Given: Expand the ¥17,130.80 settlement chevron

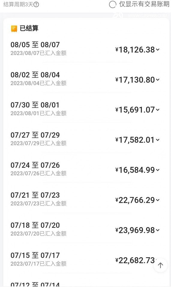Looking at the screenshot, I should coord(158,80).
